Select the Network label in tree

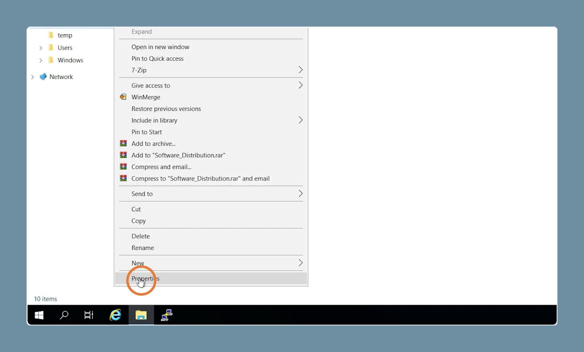[x=61, y=77]
